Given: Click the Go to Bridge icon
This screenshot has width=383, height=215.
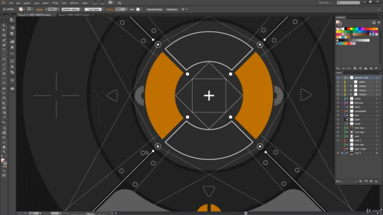Looking at the screenshot, I should [x=95, y=2].
